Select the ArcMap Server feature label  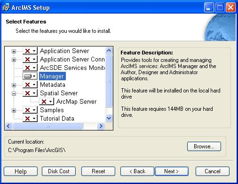tap(77, 101)
